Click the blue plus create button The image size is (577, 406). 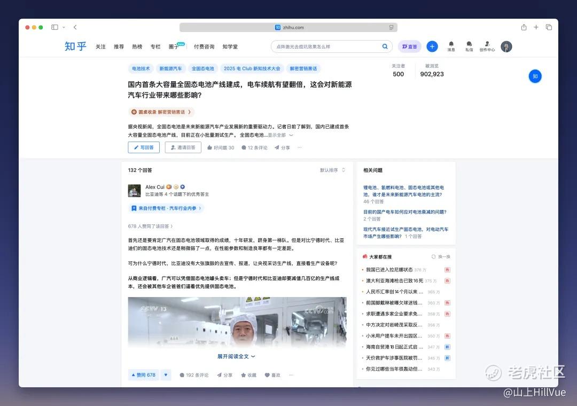pyautogui.click(x=432, y=46)
